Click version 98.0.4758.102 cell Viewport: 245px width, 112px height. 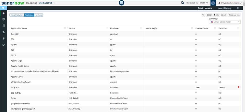tap(74, 103)
